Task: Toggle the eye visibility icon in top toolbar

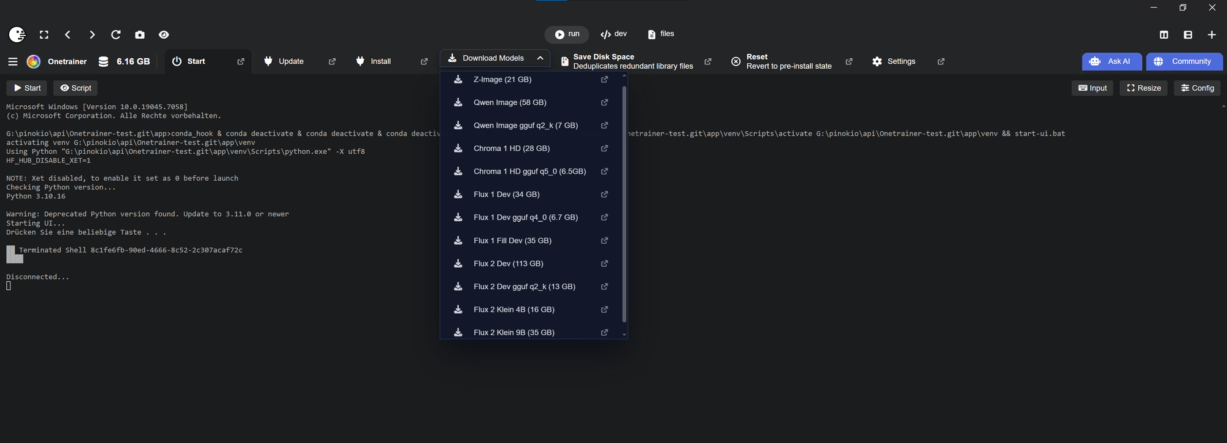Action: [164, 35]
